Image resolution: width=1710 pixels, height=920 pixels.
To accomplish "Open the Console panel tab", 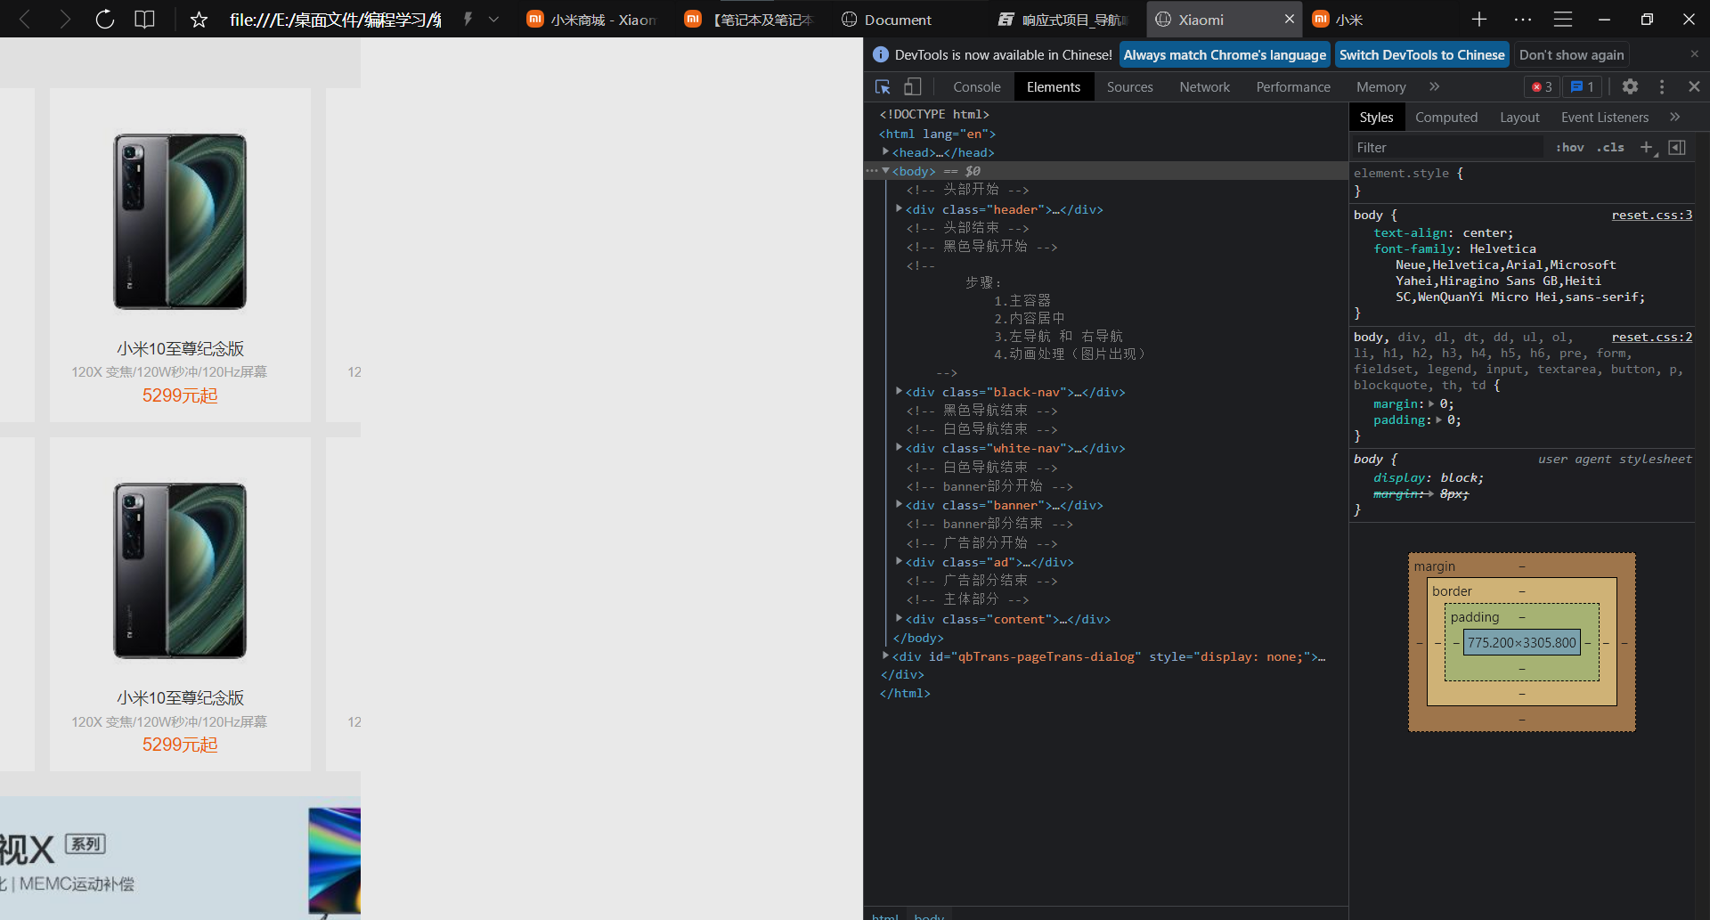I will (x=976, y=86).
